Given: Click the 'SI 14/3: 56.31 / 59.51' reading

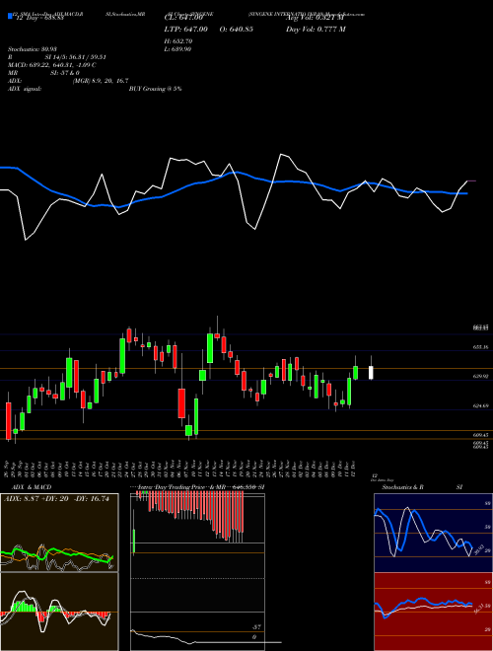Looking at the screenshot, I should (76, 57).
